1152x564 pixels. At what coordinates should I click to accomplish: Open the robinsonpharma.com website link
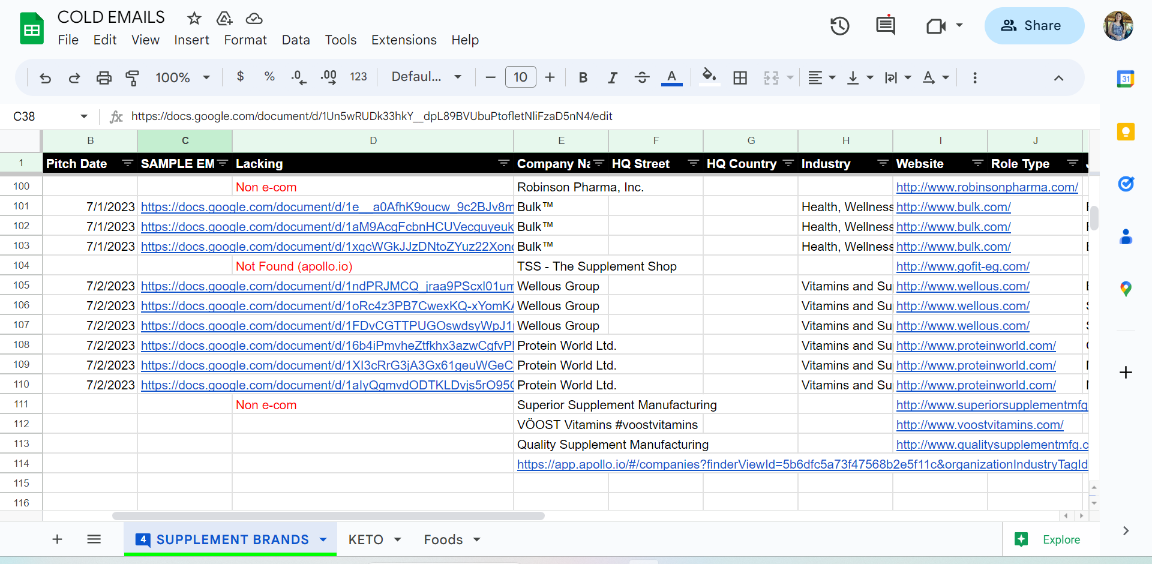[987, 187]
